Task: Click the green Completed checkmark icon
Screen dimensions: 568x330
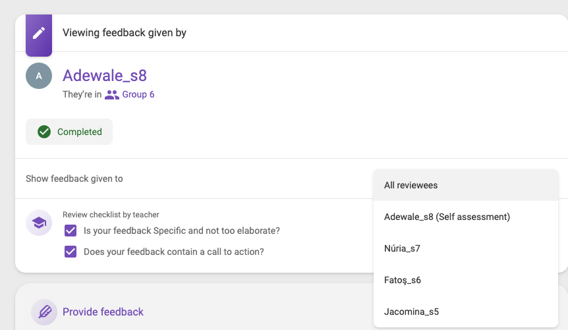Action: coord(44,132)
